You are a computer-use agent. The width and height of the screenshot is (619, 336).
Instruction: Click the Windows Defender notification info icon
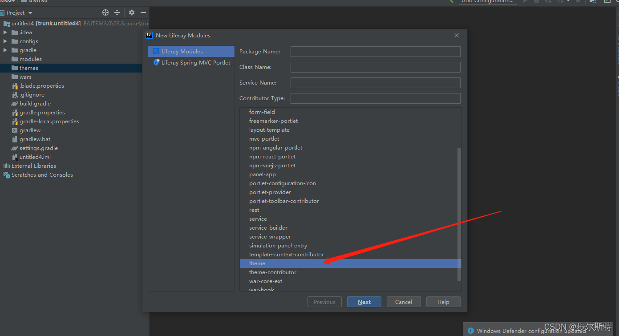(x=471, y=331)
